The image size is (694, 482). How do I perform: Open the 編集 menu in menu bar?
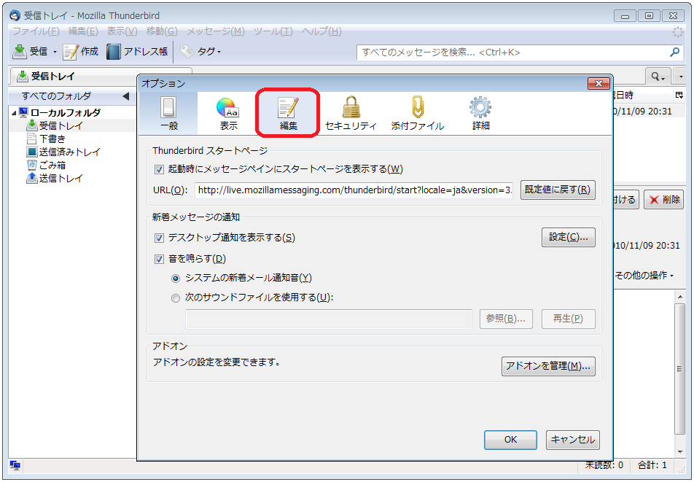83,31
